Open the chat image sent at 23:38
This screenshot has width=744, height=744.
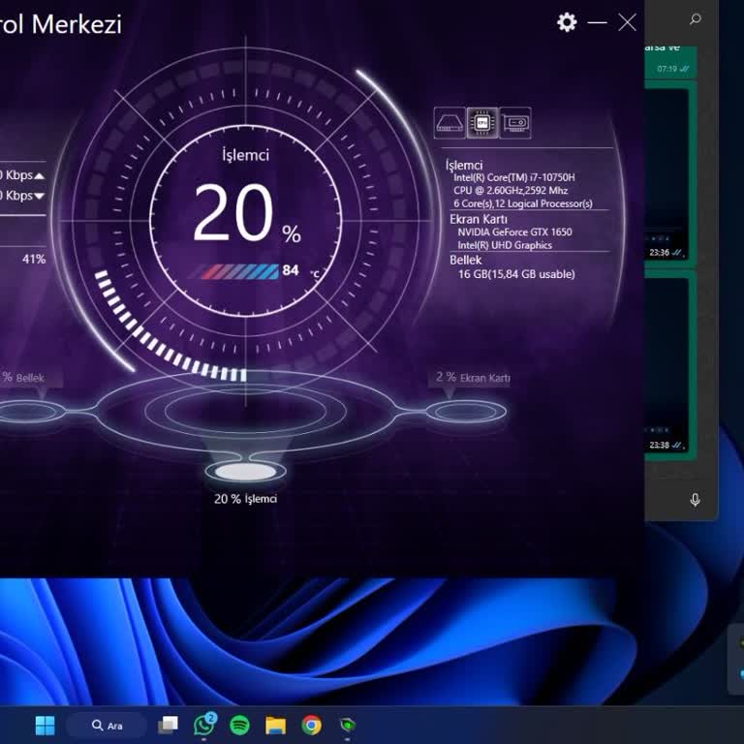click(x=668, y=363)
